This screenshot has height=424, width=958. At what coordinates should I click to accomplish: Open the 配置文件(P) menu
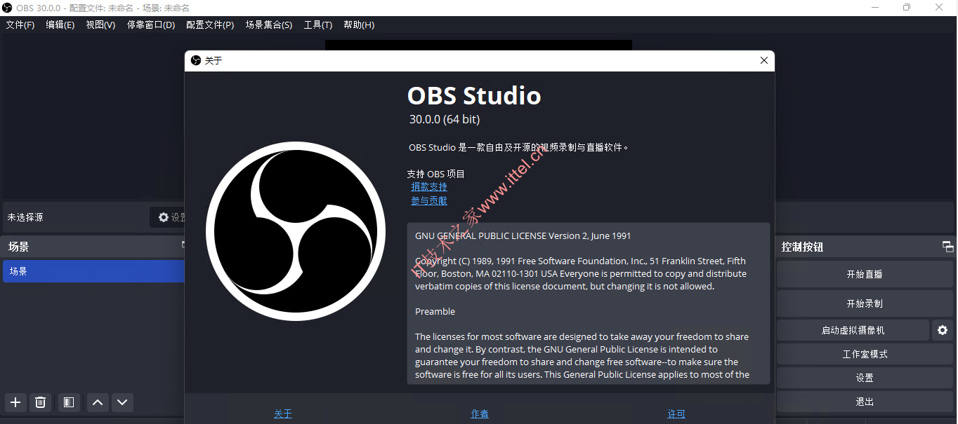click(210, 25)
